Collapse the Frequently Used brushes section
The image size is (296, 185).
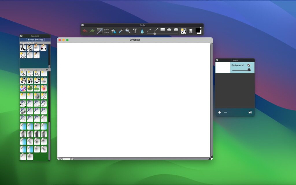coord(35,43)
